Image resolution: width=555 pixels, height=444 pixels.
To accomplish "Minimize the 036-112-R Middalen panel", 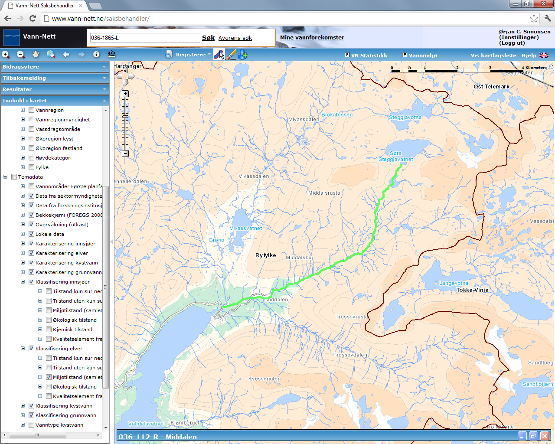I will click(x=522, y=436).
